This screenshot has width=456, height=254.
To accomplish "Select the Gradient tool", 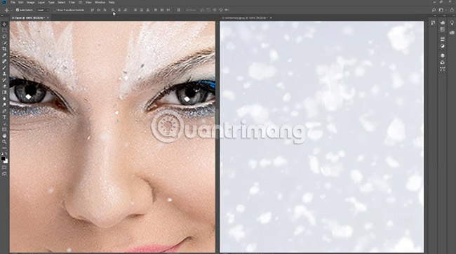I will click(4, 92).
